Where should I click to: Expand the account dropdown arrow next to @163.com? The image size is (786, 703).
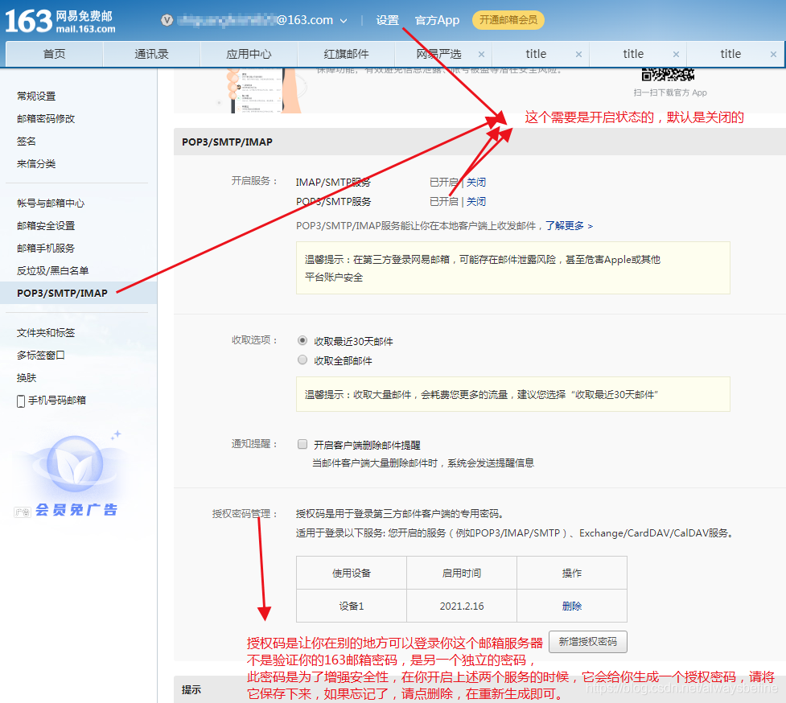344,21
